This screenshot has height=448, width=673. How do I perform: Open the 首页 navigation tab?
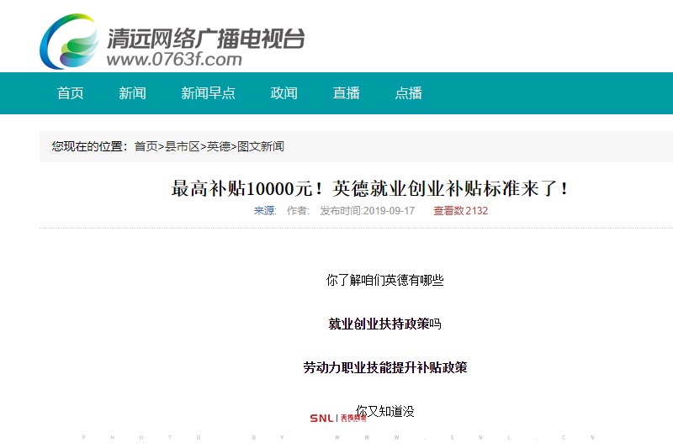(x=71, y=93)
